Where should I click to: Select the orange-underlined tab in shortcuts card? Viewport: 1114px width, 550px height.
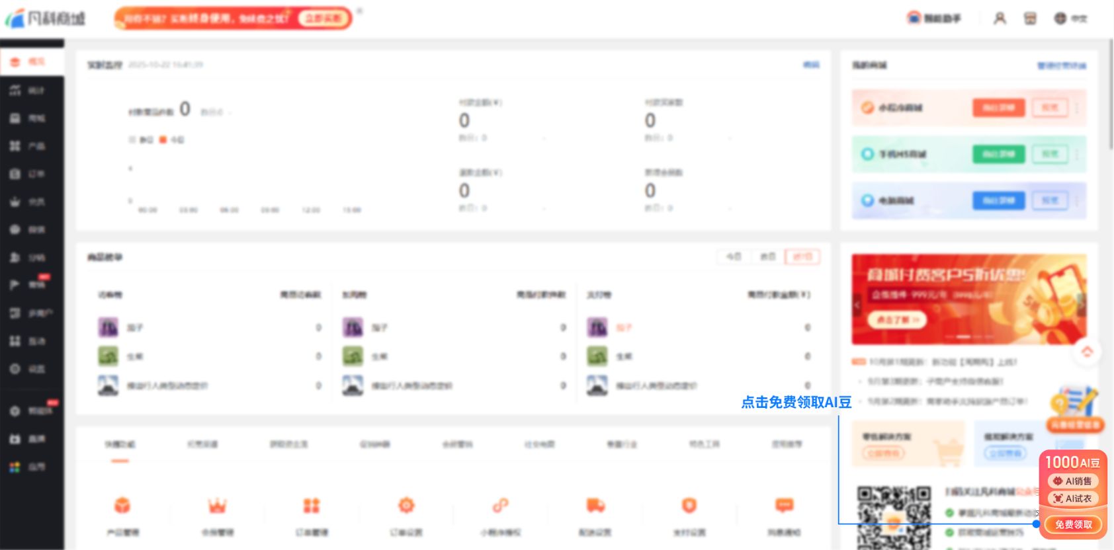(x=120, y=445)
